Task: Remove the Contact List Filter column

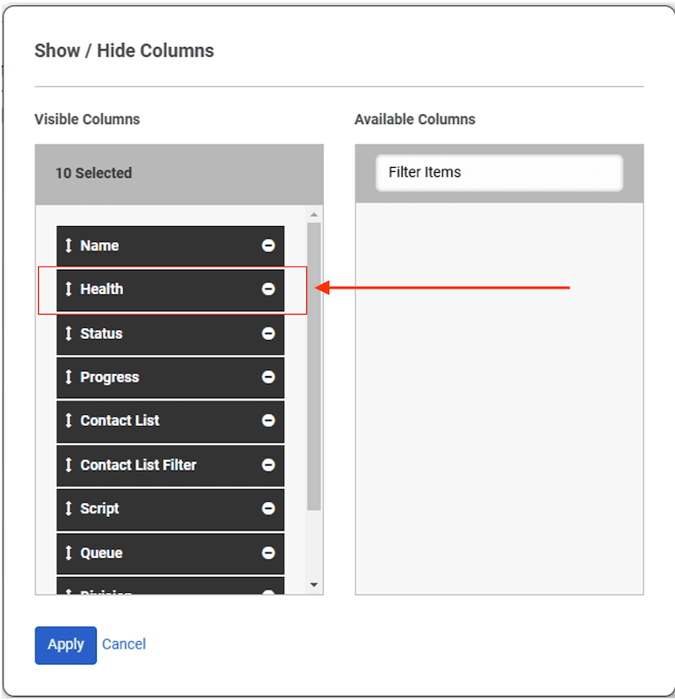Action: [268, 465]
